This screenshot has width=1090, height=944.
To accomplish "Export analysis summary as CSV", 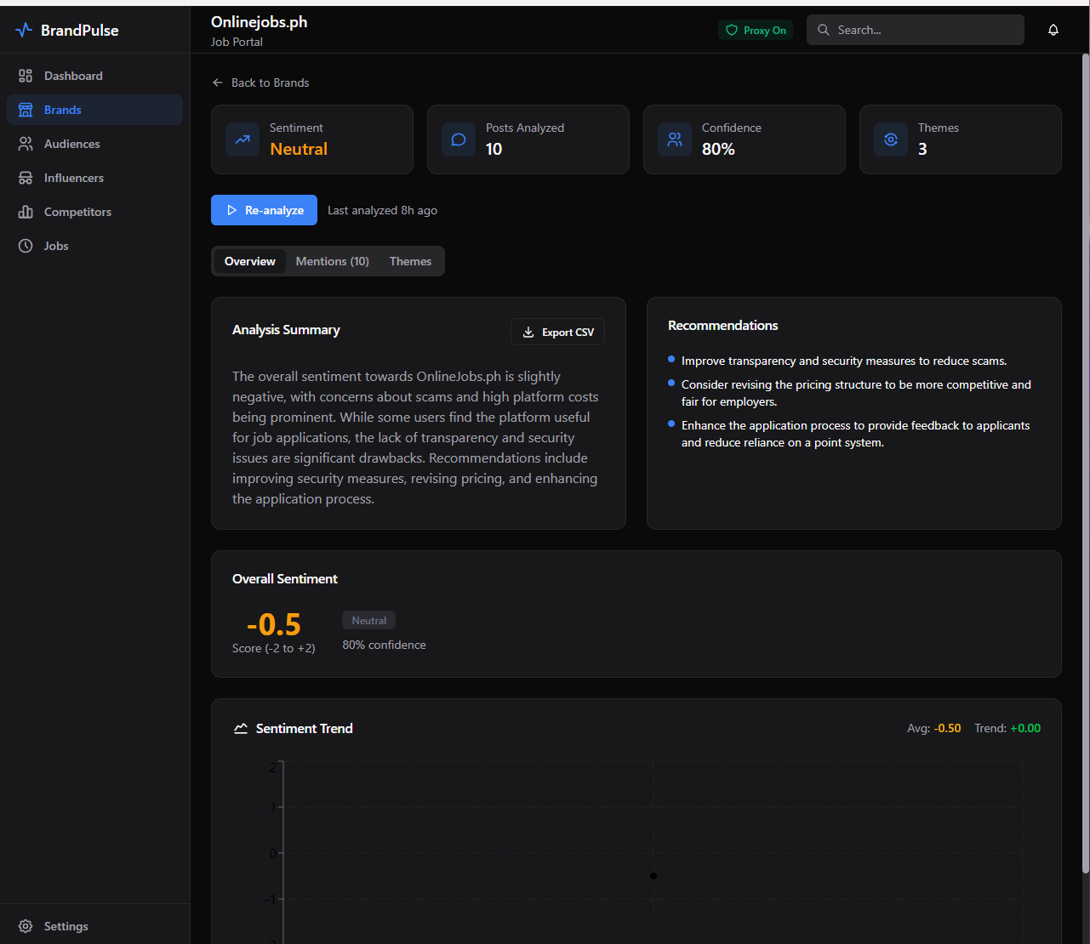I will pyautogui.click(x=557, y=332).
